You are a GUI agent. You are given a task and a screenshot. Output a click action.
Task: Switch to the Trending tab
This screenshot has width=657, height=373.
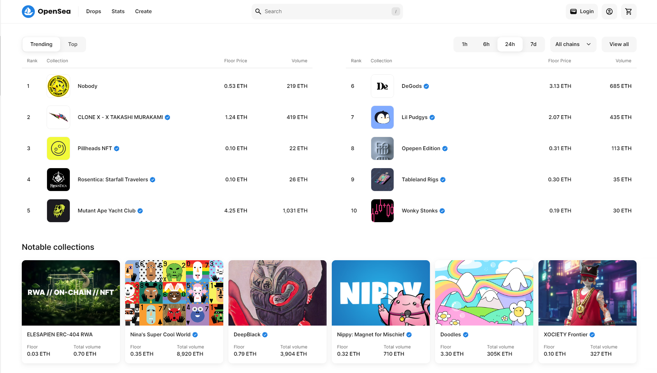tap(41, 44)
